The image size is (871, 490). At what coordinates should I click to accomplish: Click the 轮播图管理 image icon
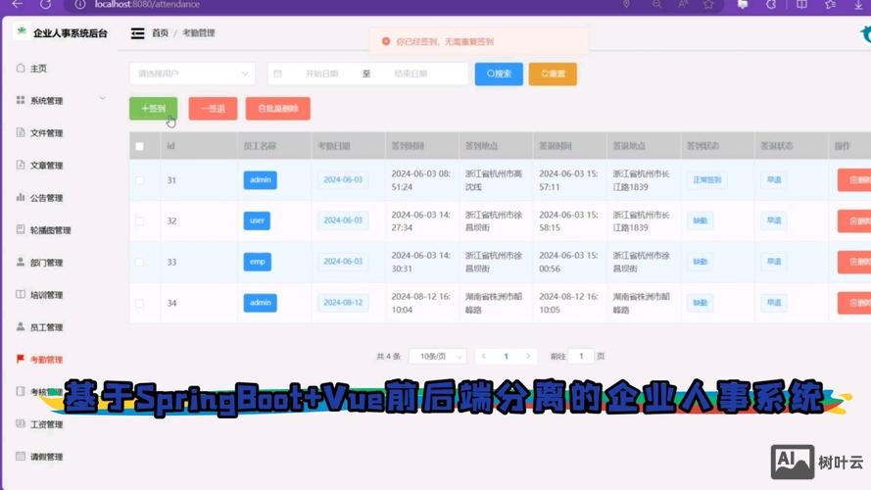(x=21, y=229)
